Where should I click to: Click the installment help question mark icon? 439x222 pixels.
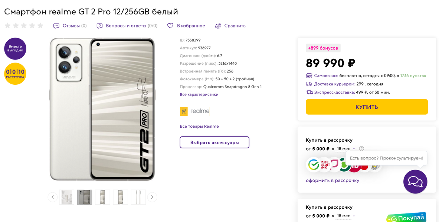361,149
